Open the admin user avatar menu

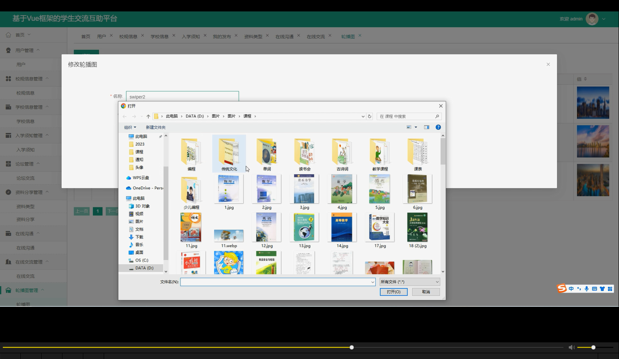(x=592, y=19)
